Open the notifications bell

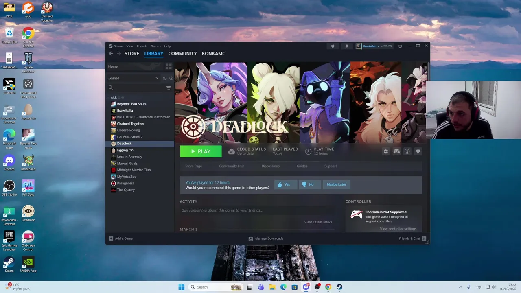(x=347, y=46)
